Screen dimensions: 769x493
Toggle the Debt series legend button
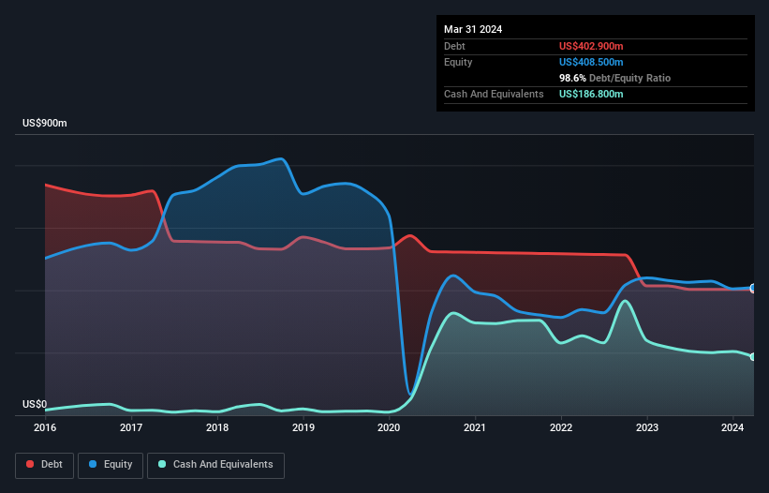pyautogui.click(x=45, y=465)
